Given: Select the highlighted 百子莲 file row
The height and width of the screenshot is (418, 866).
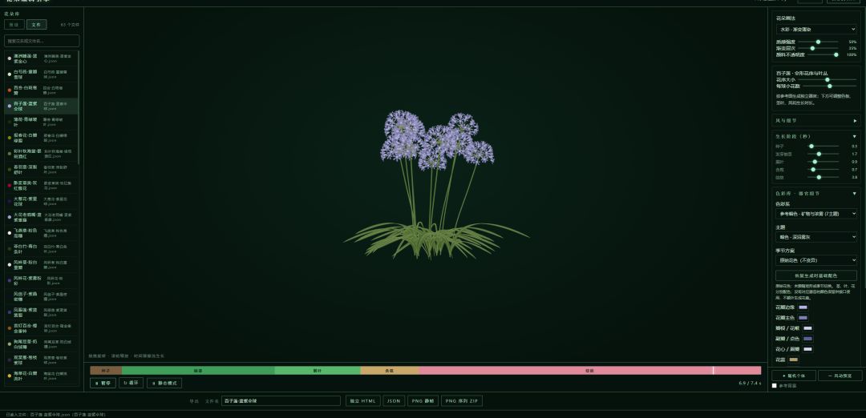Looking at the screenshot, I should point(42,106).
